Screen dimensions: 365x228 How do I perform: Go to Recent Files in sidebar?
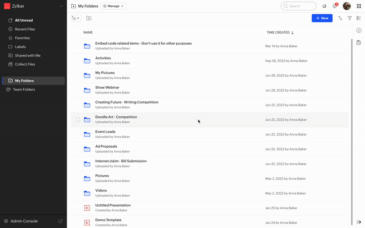pos(25,29)
